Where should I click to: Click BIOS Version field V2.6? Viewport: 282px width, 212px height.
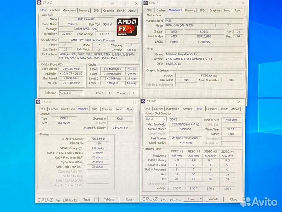click(x=204, y=59)
